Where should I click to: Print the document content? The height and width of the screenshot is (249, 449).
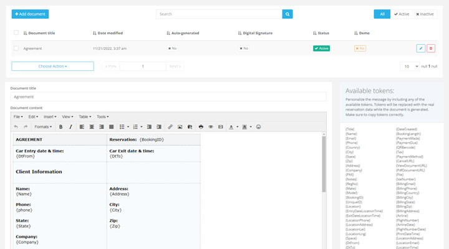tap(201, 126)
